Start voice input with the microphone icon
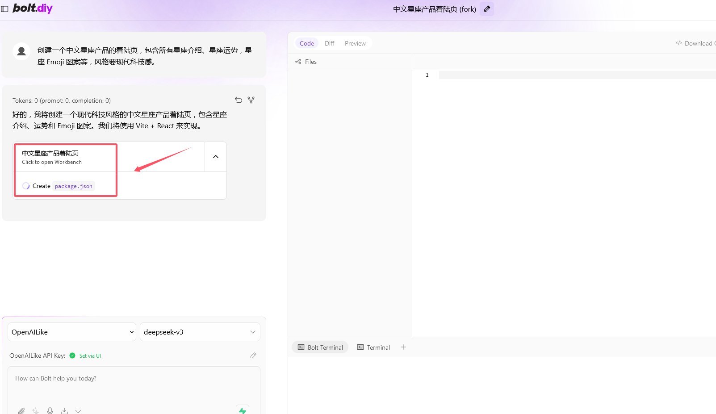The image size is (716, 414). point(50,411)
